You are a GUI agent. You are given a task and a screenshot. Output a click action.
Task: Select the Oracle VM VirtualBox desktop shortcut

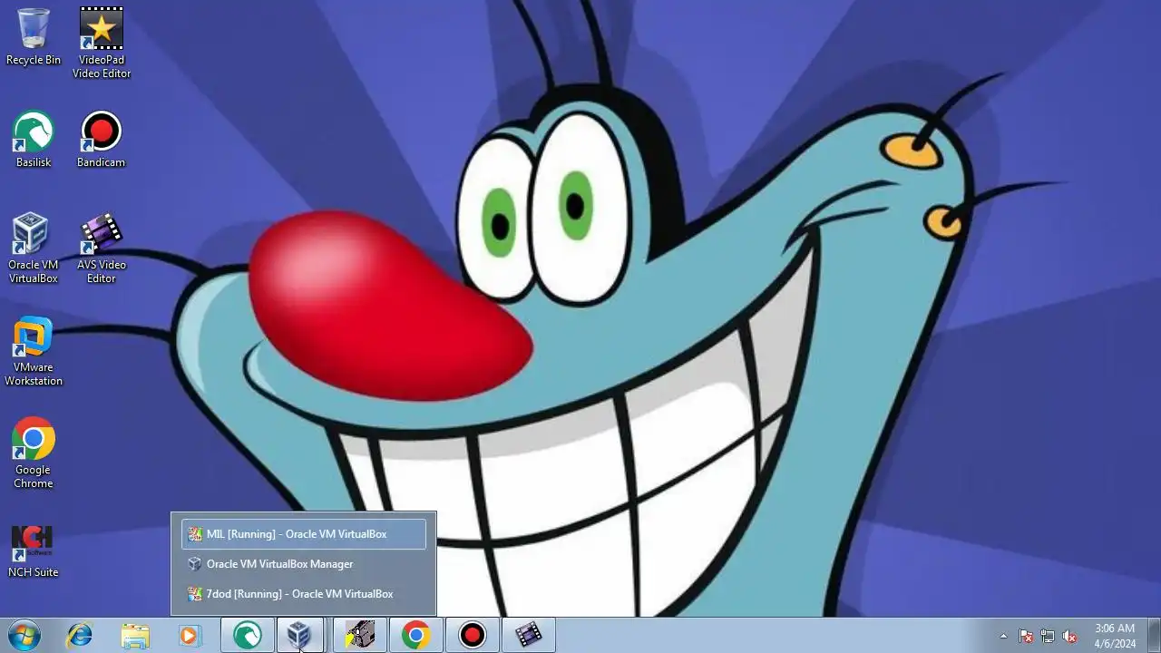click(x=34, y=248)
